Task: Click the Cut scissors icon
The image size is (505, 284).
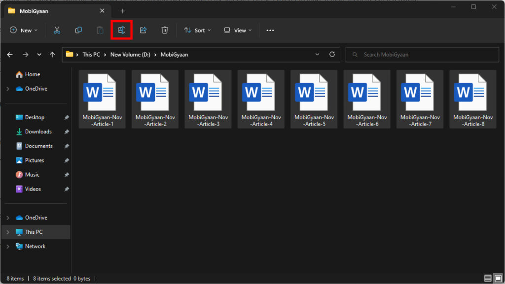Action: point(57,30)
